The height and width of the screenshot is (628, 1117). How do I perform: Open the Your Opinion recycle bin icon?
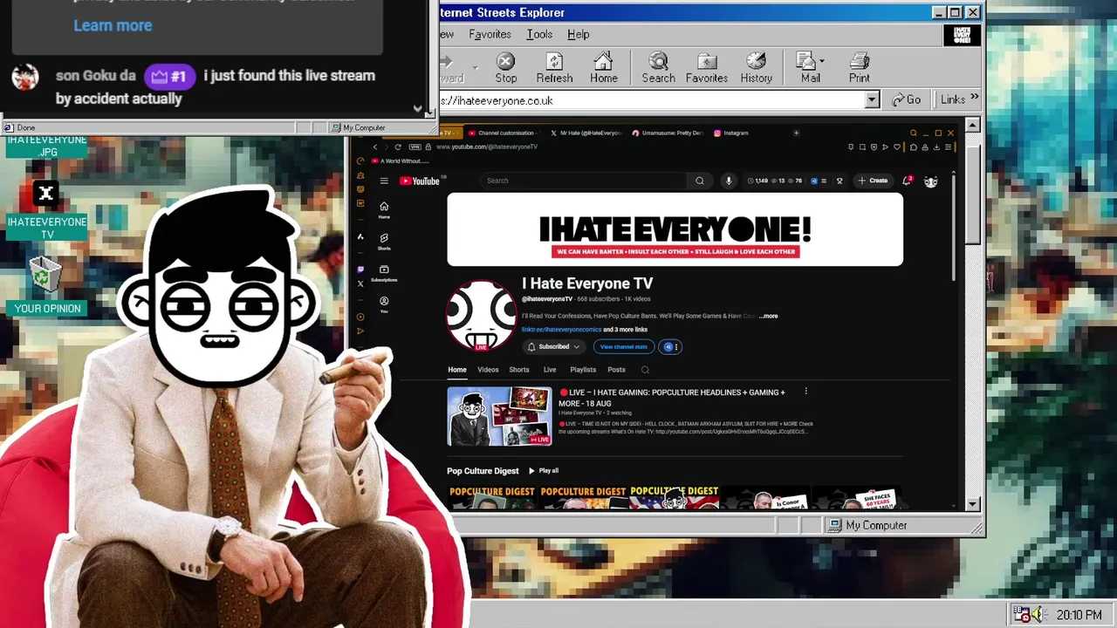pos(46,286)
